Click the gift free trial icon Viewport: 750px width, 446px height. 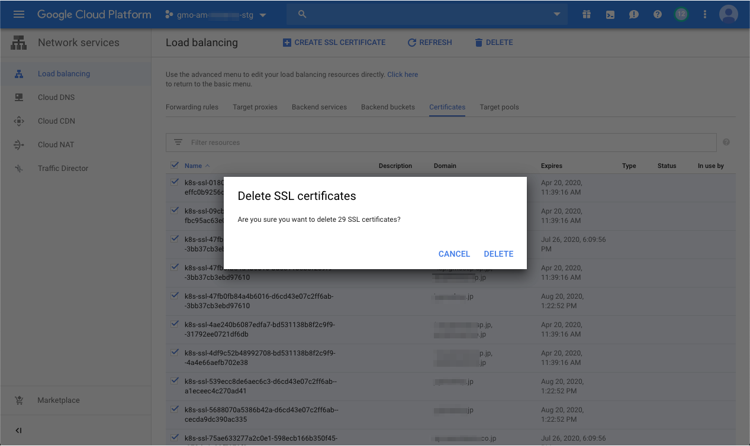pos(586,14)
